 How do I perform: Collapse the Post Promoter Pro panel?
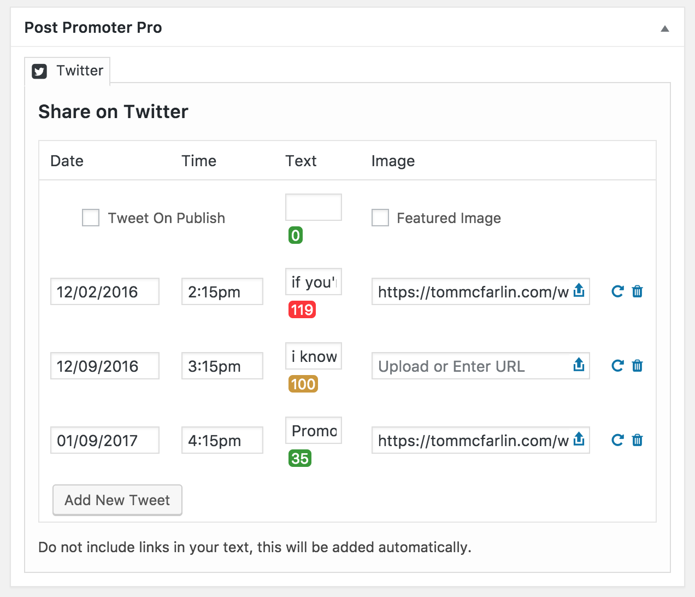coord(664,28)
